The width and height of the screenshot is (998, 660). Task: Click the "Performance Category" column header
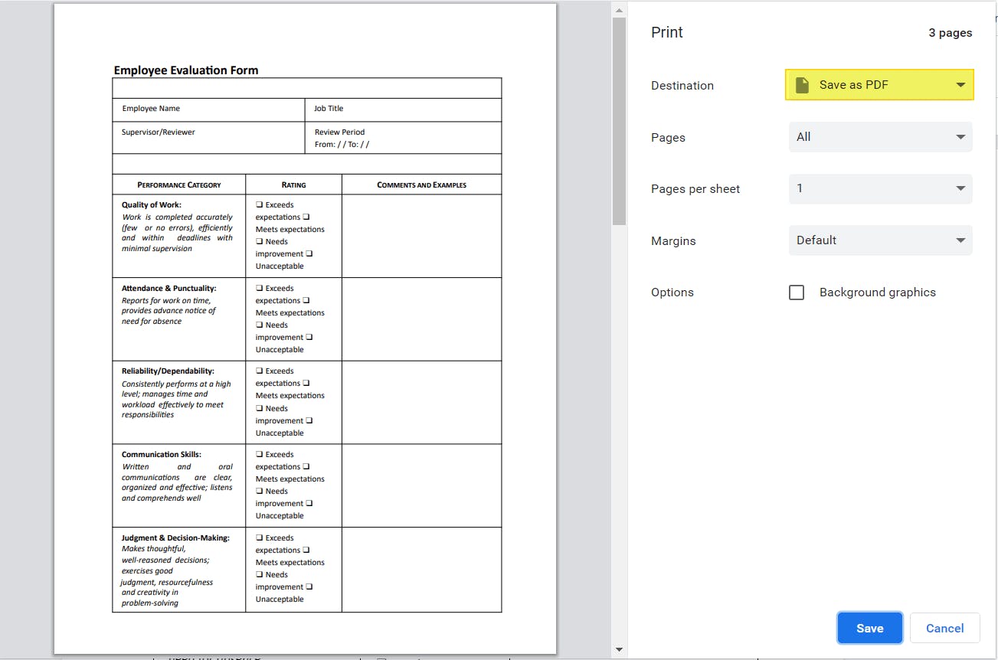pyautogui.click(x=179, y=185)
